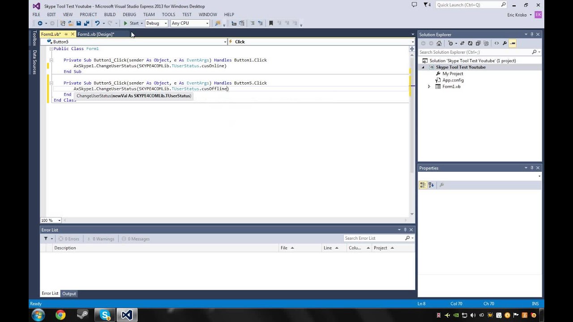Toggle the 0 Warnings filter
Image resolution: width=573 pixels, height=322 pixels.
tap(100, 239)
